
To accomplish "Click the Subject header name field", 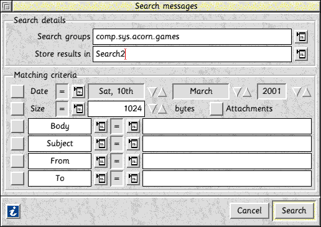I will 60,144.
